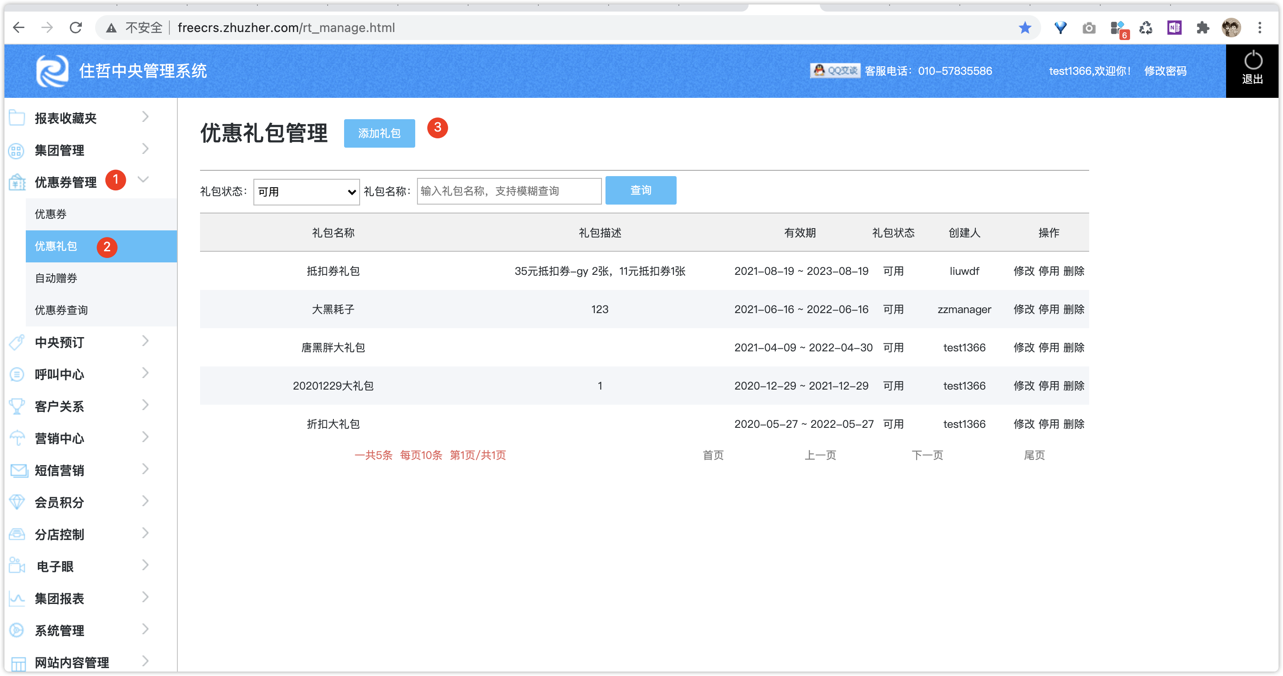Click the power icon to log out

tap(1253, 62)
